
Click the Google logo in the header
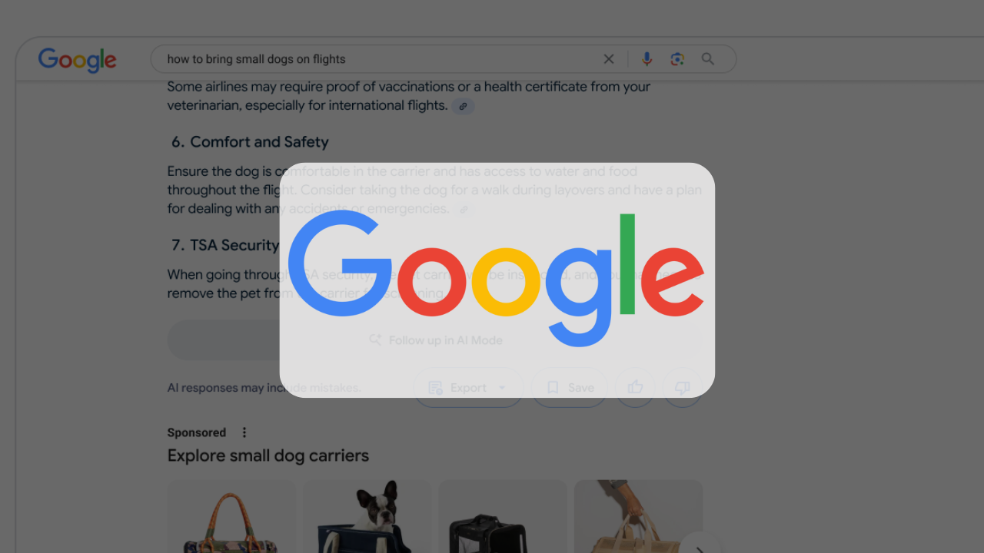pyautogui.click(x=77, y=60)
